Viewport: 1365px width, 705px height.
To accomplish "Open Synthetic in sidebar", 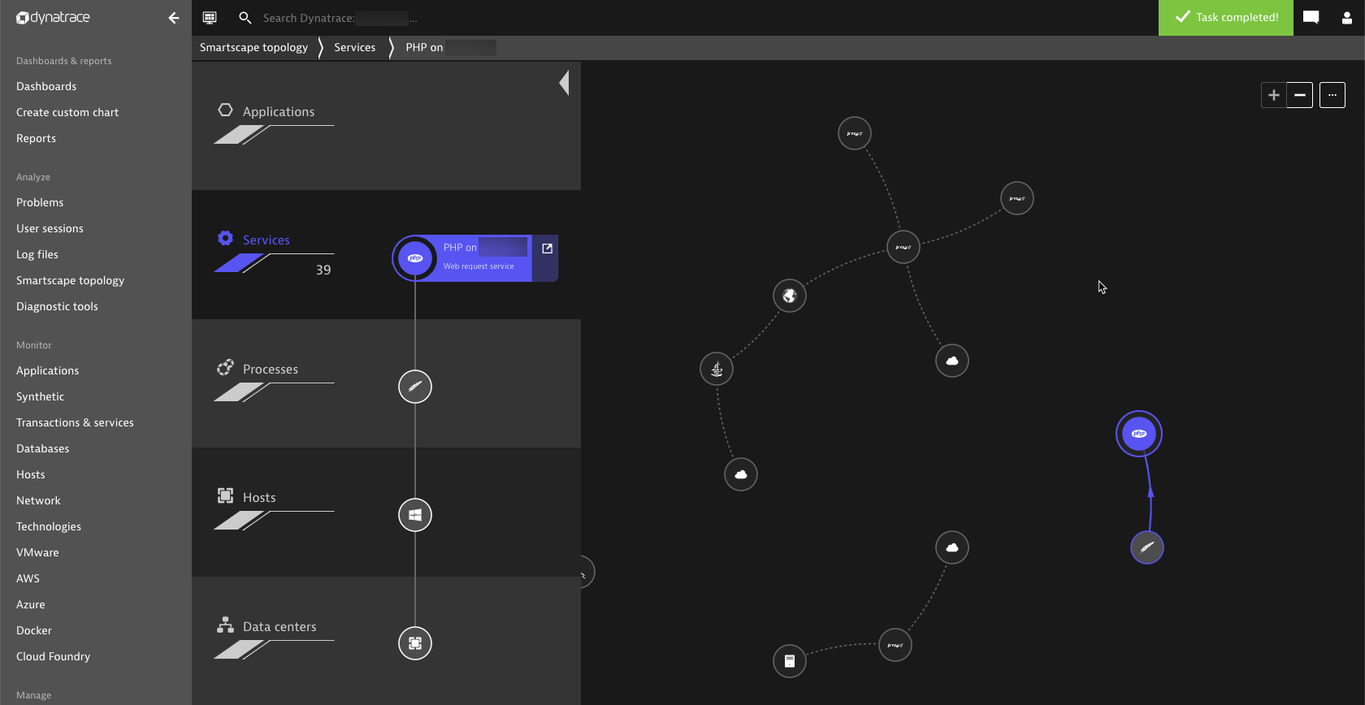I will (40, 396).
